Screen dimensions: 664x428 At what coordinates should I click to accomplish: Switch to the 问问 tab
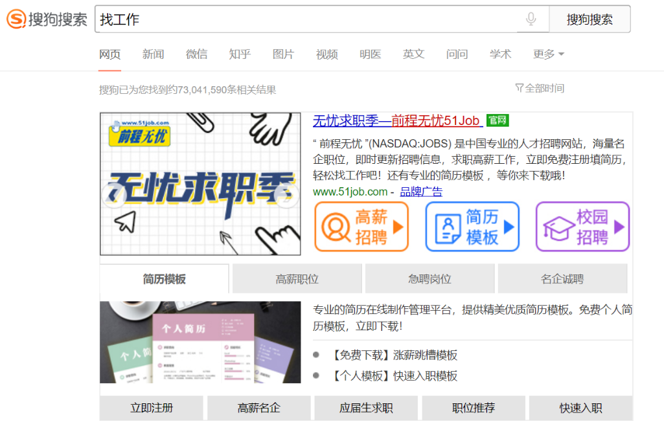point(457,54)
